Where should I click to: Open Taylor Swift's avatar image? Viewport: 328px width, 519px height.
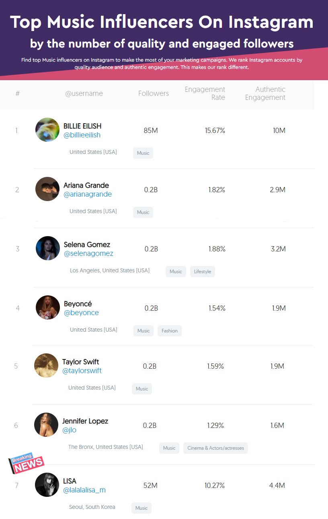point(46,365)
